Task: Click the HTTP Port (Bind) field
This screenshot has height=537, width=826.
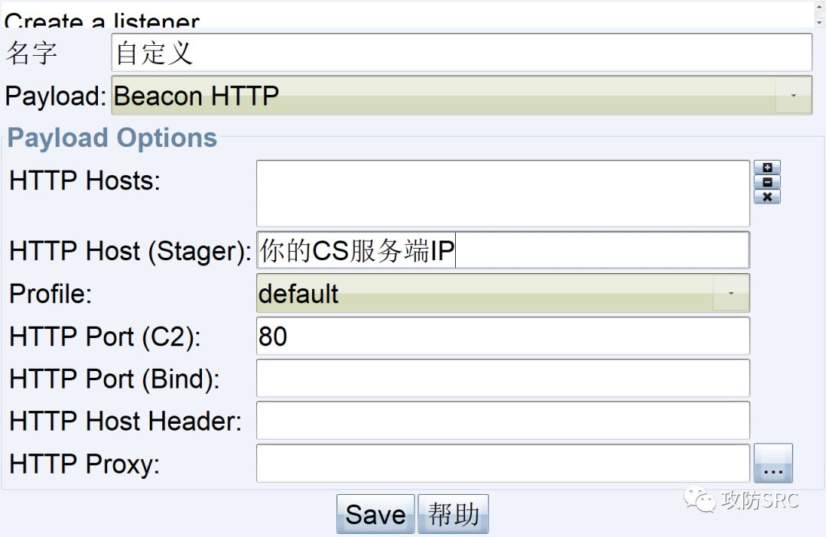Action: [502, 378]
